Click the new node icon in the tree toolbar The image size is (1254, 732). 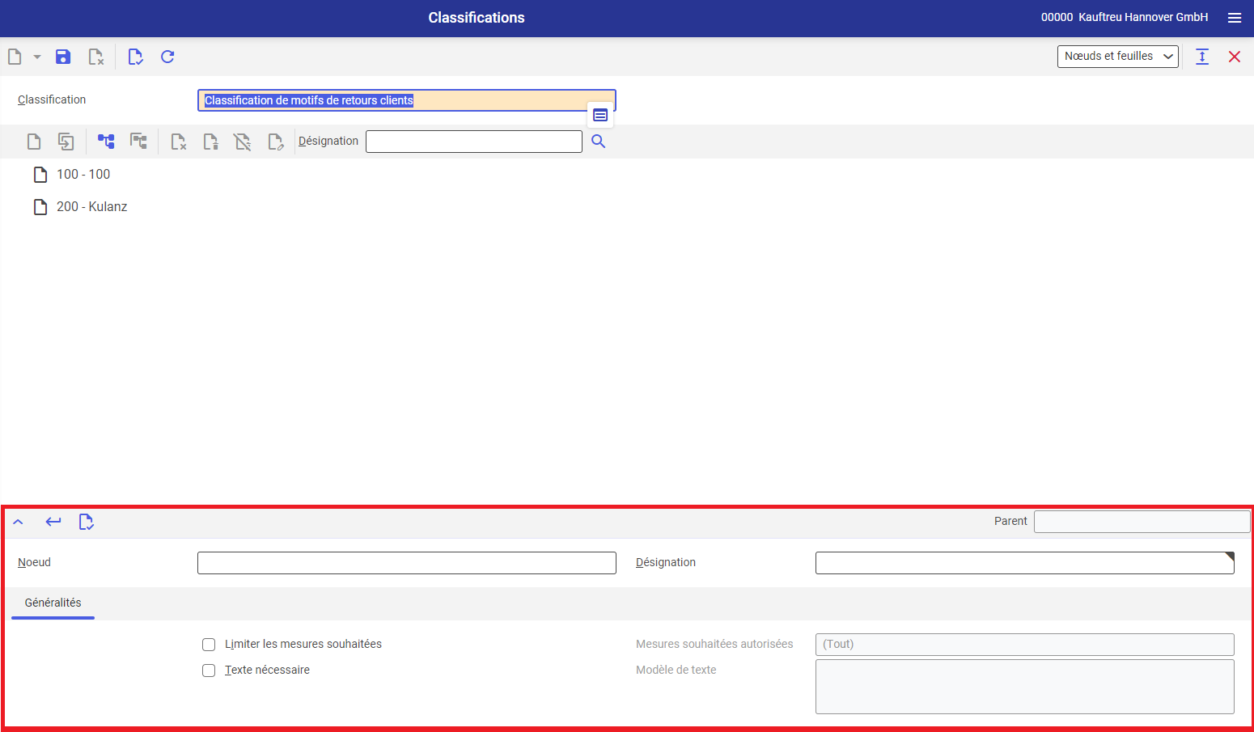(34, 142)
